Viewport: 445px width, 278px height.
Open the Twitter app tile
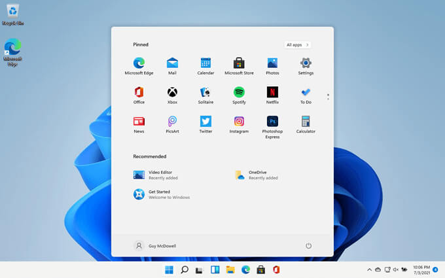pos(205,122)
